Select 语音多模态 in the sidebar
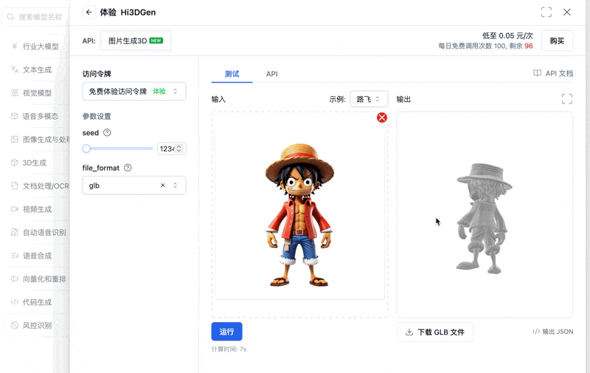This screenshot has height=373, width=590. (35, 116)
